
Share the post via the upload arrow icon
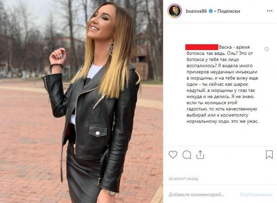[x=200, y=155]
